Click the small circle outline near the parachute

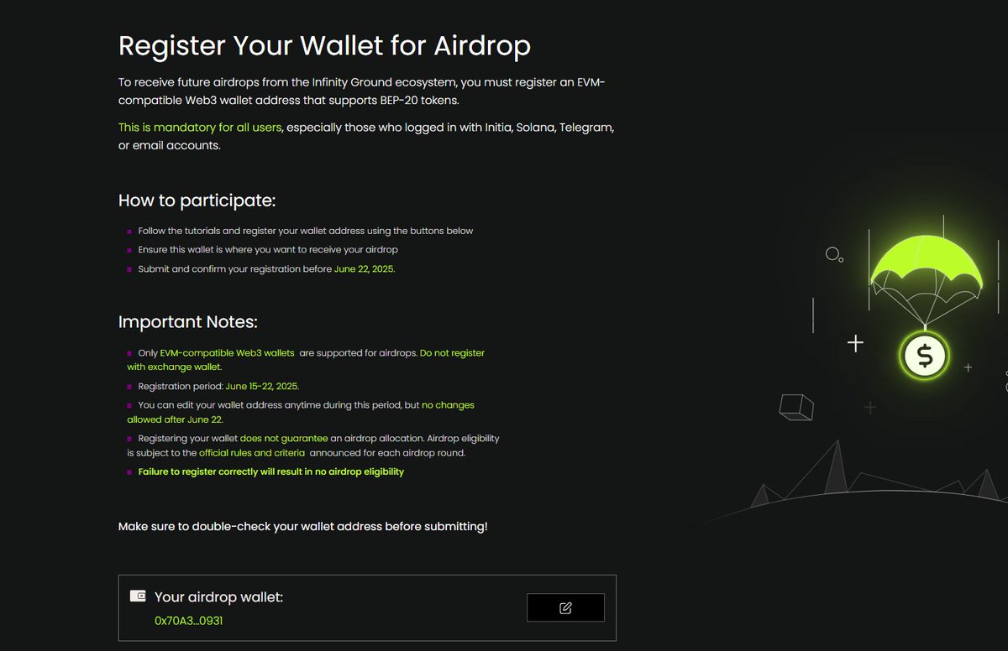click(x=832, y=253)
